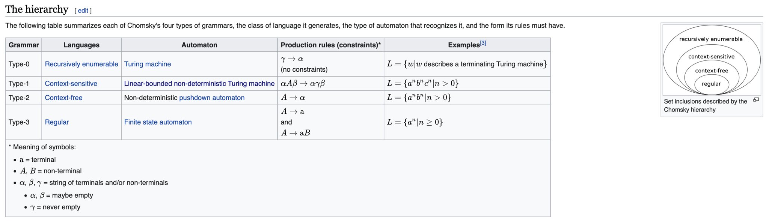Click footnote reference [3] in Examples header

[483, 43]
